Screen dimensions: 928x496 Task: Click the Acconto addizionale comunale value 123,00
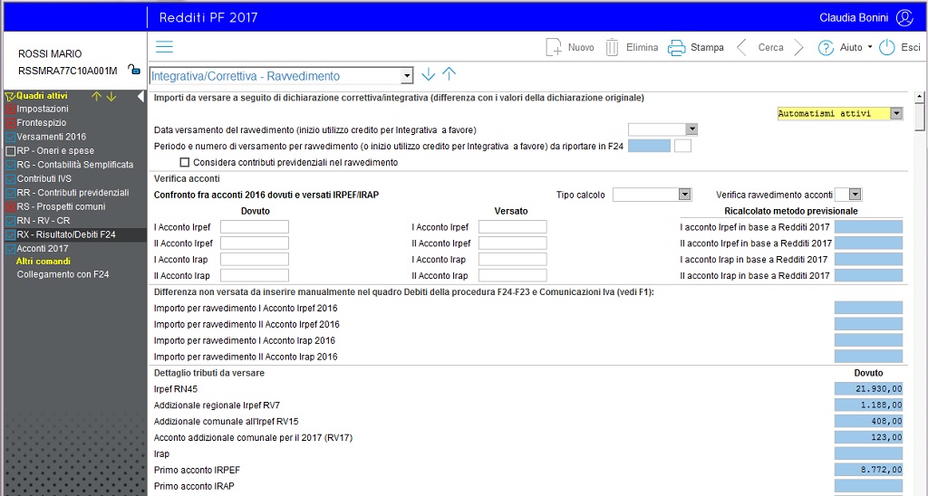click(869, 437)
